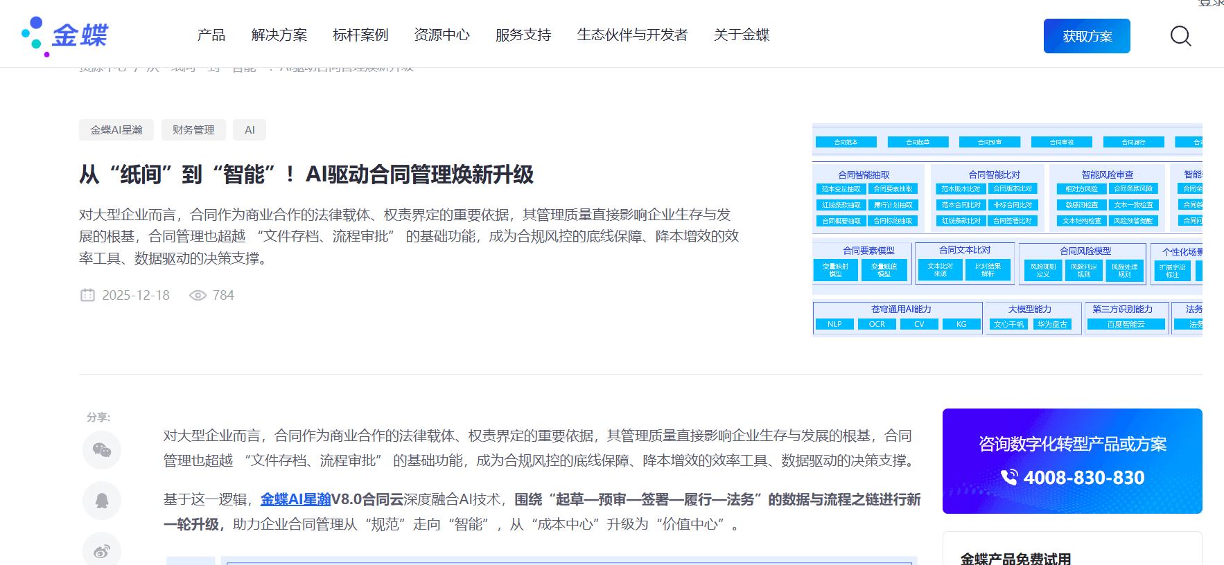Follow the 金蝶AI星瀚 hyperlink in the article

point(296,499)
